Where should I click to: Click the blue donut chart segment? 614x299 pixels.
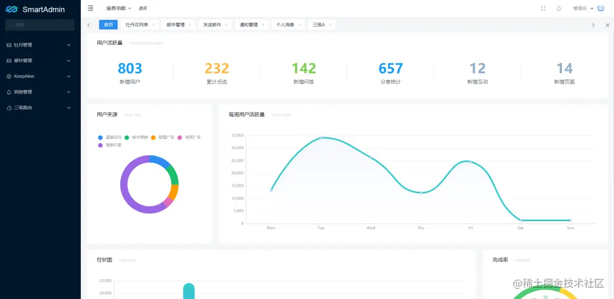(x=160, y=160)
